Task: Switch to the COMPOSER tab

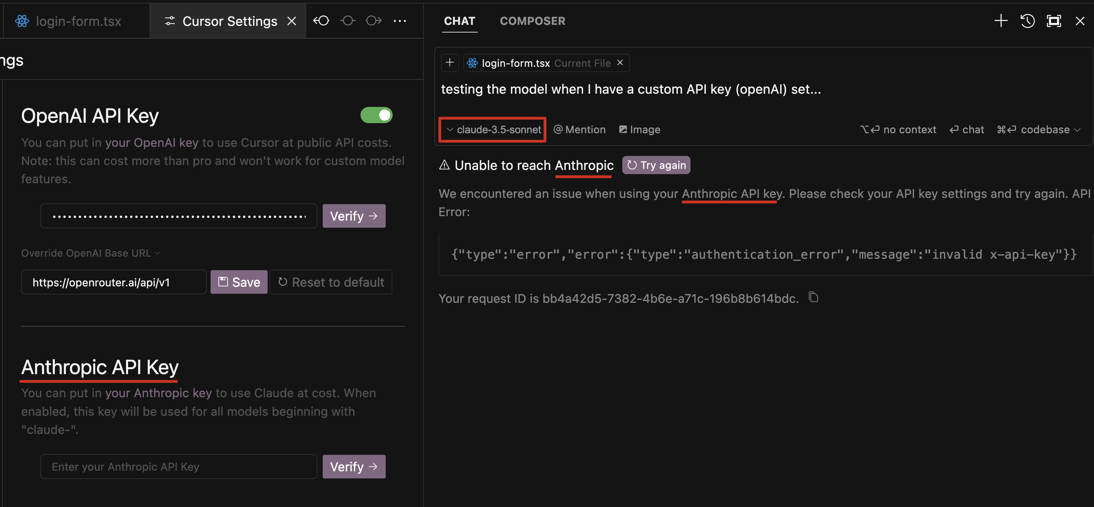Action: tap(532, 21)
